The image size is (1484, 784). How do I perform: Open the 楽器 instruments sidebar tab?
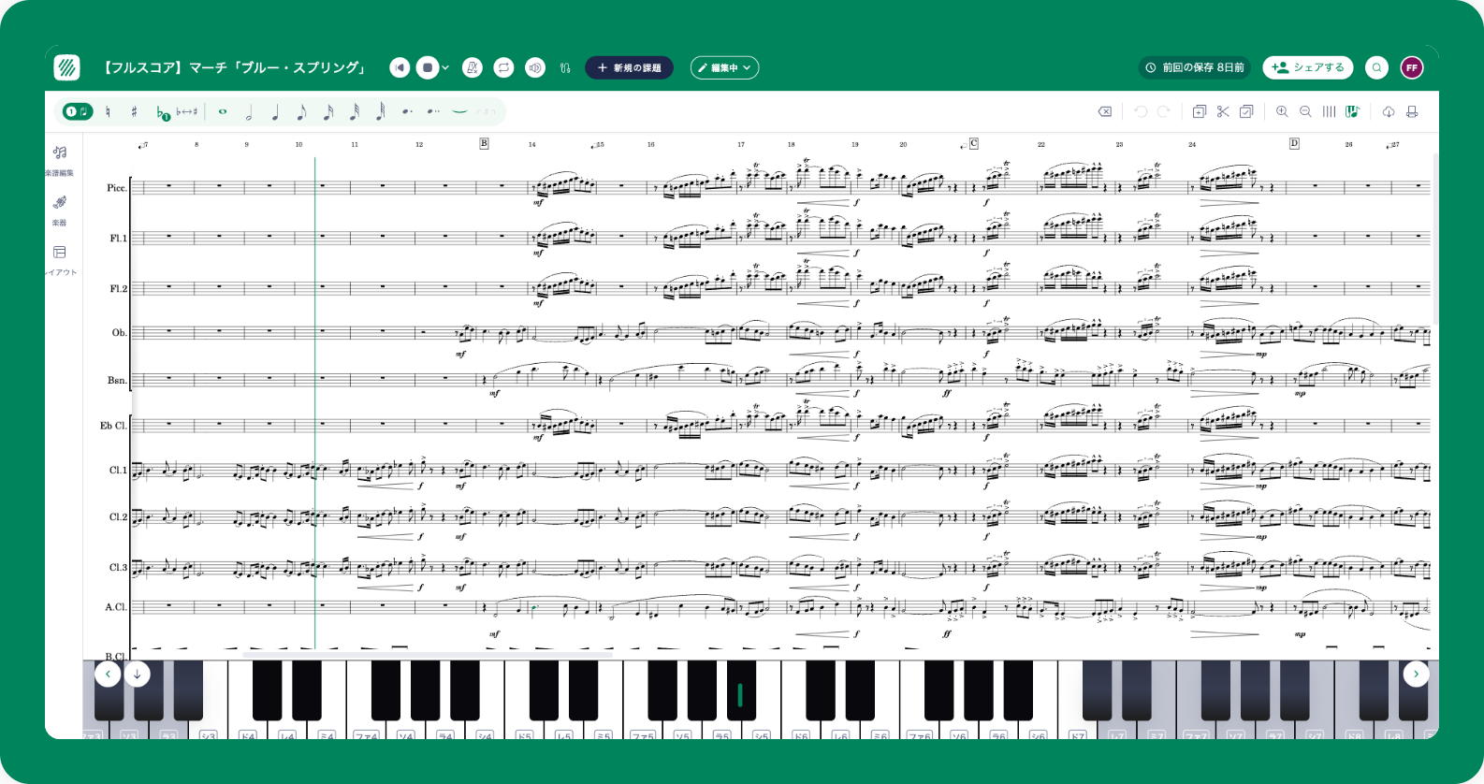[x=60, y=210]
